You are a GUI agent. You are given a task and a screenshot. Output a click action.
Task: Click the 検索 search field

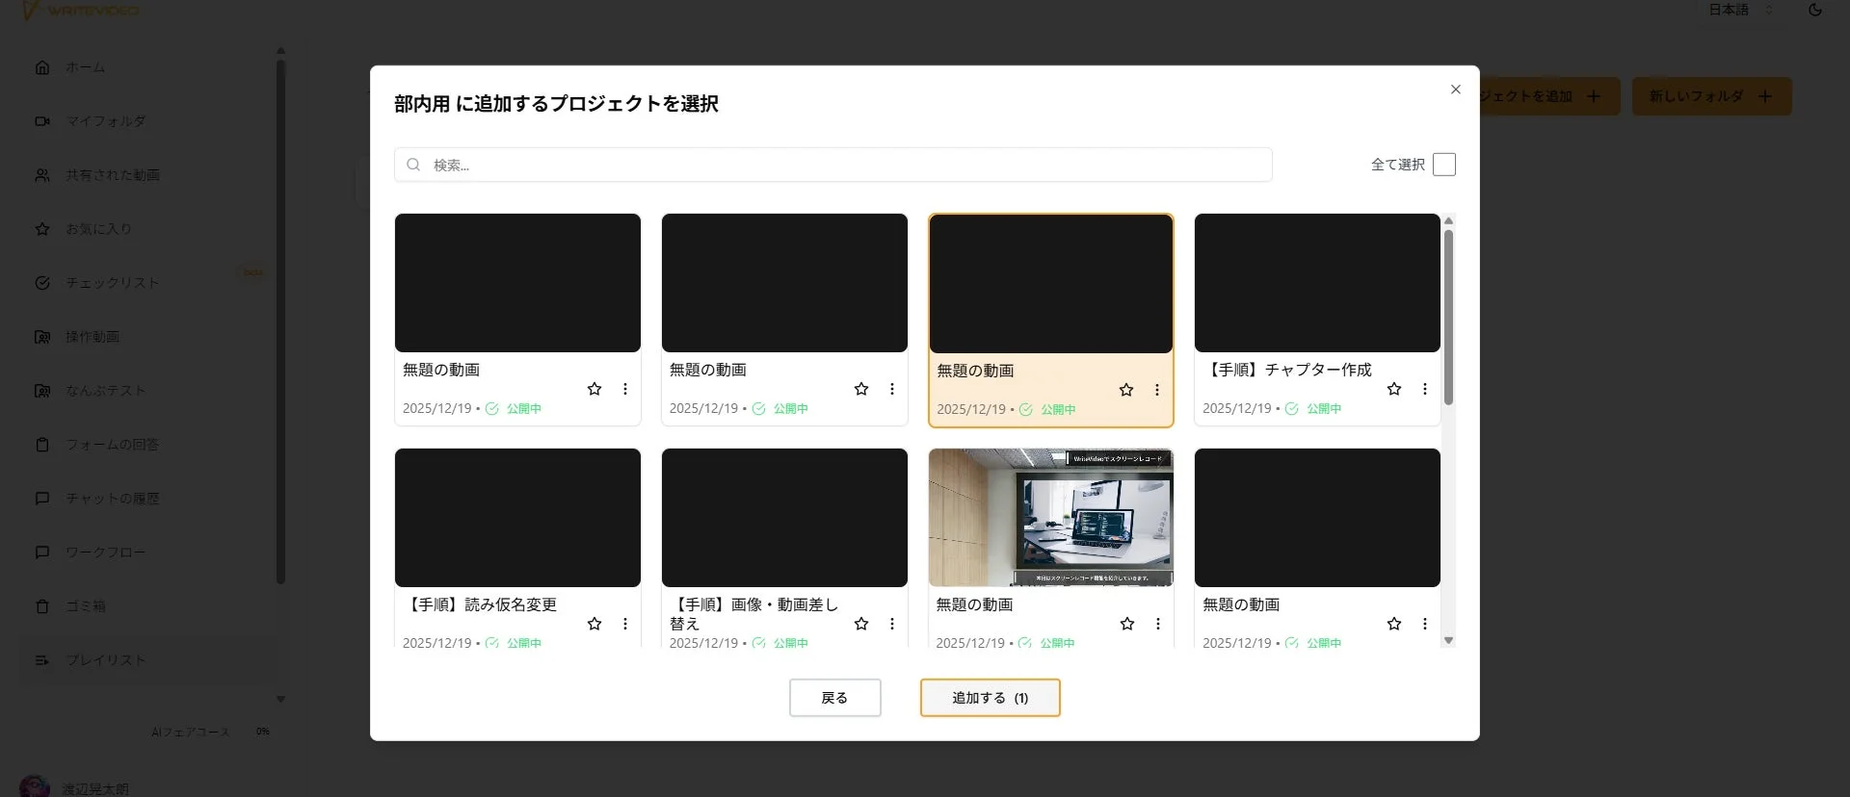pos(833,165)
